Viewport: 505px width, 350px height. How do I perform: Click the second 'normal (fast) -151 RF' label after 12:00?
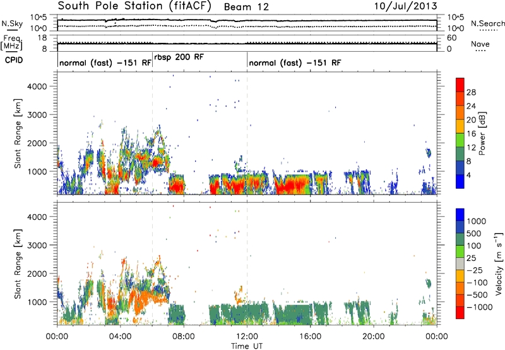[295, 63]
